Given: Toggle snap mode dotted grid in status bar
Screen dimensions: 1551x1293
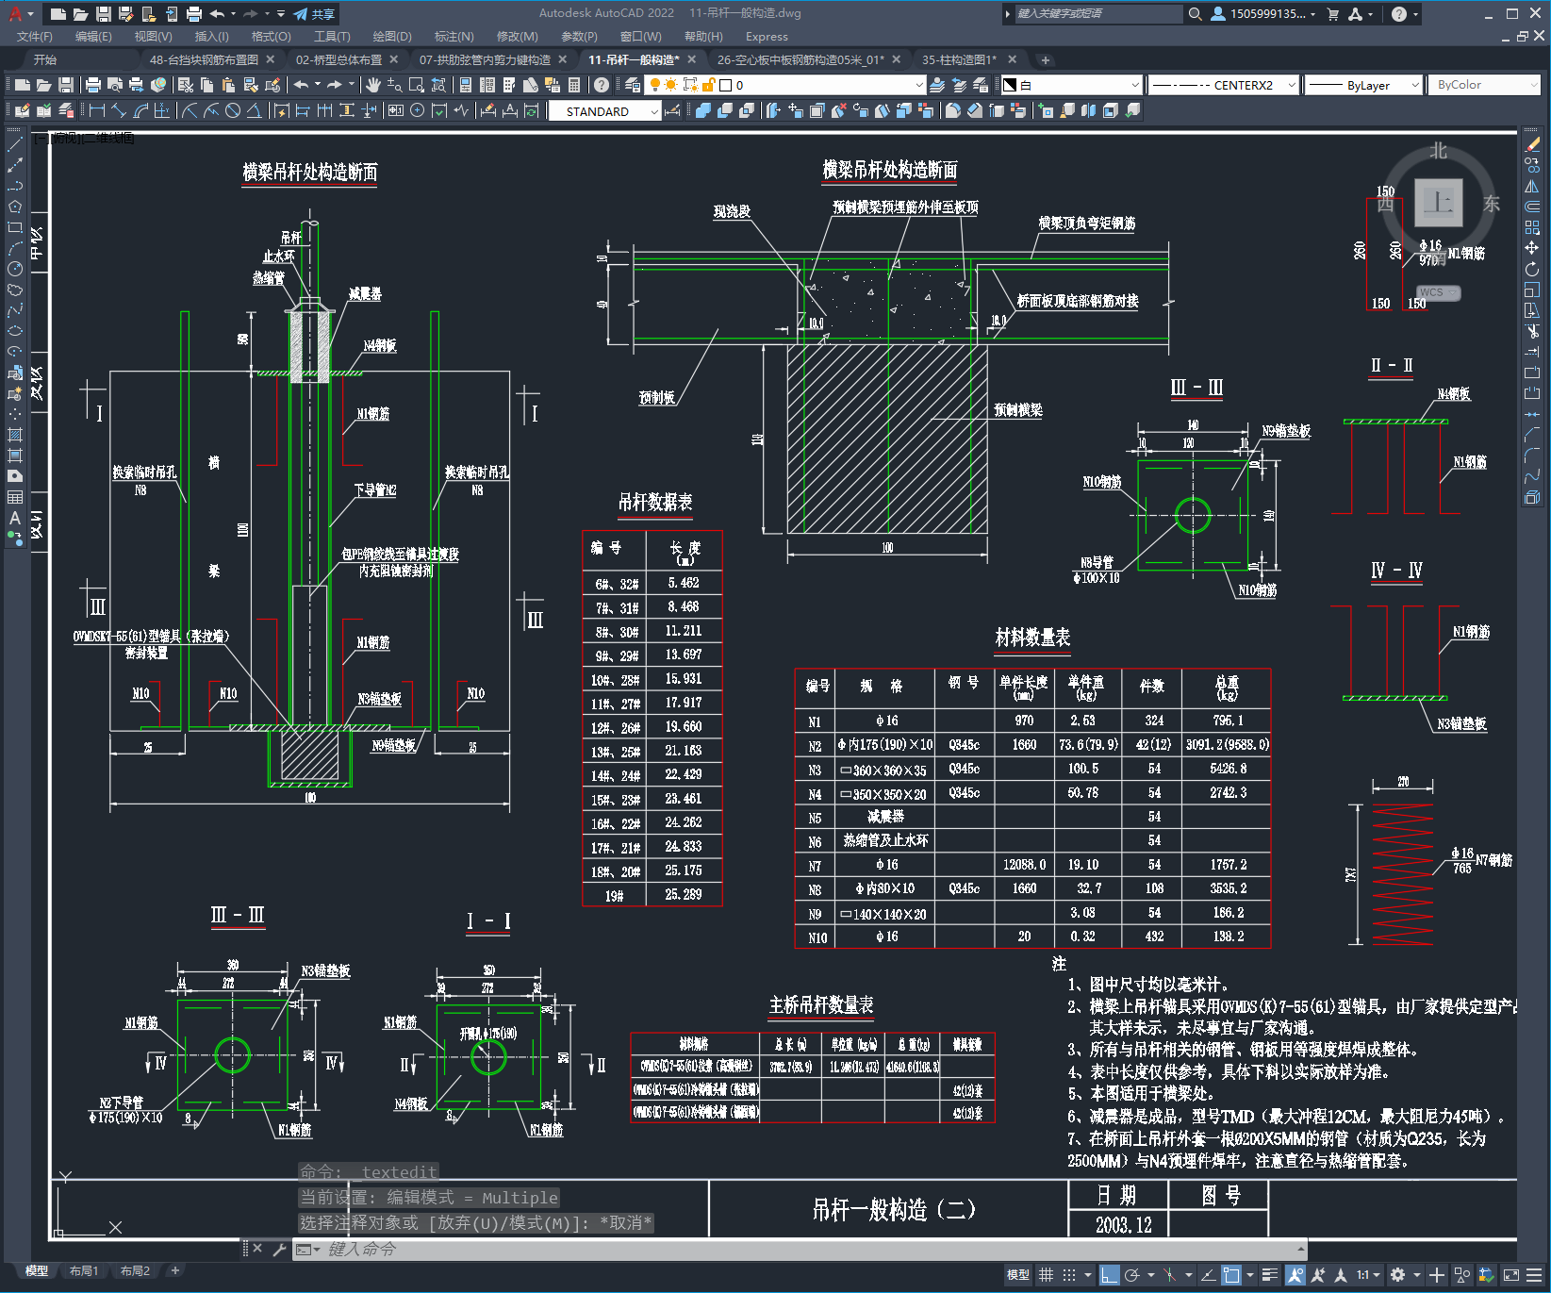Looking at the screenshot, I should pos(1069,1275).
